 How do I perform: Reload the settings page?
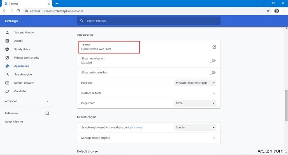click(x=18, y=11)
